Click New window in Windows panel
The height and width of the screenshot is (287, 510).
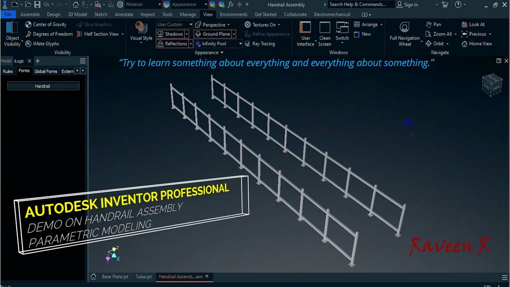click(363, 34)
